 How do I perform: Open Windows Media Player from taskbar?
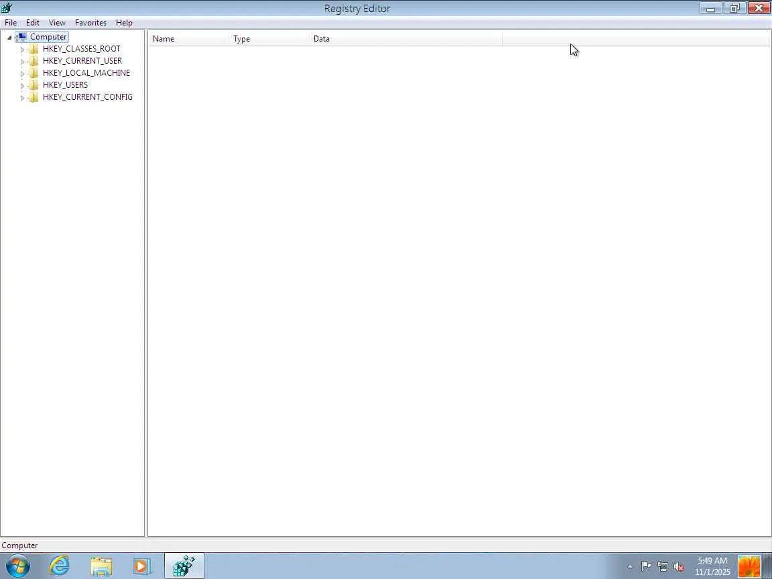142,566
